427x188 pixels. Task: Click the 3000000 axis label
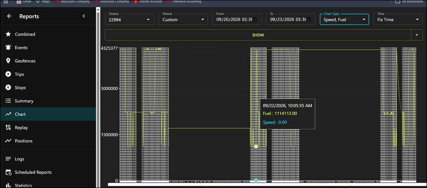(110, 88)
